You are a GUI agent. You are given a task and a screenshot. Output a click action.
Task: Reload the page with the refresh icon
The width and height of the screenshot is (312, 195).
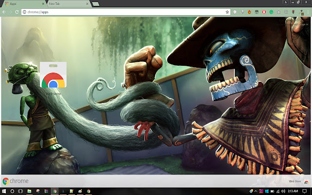click(17, 12)
